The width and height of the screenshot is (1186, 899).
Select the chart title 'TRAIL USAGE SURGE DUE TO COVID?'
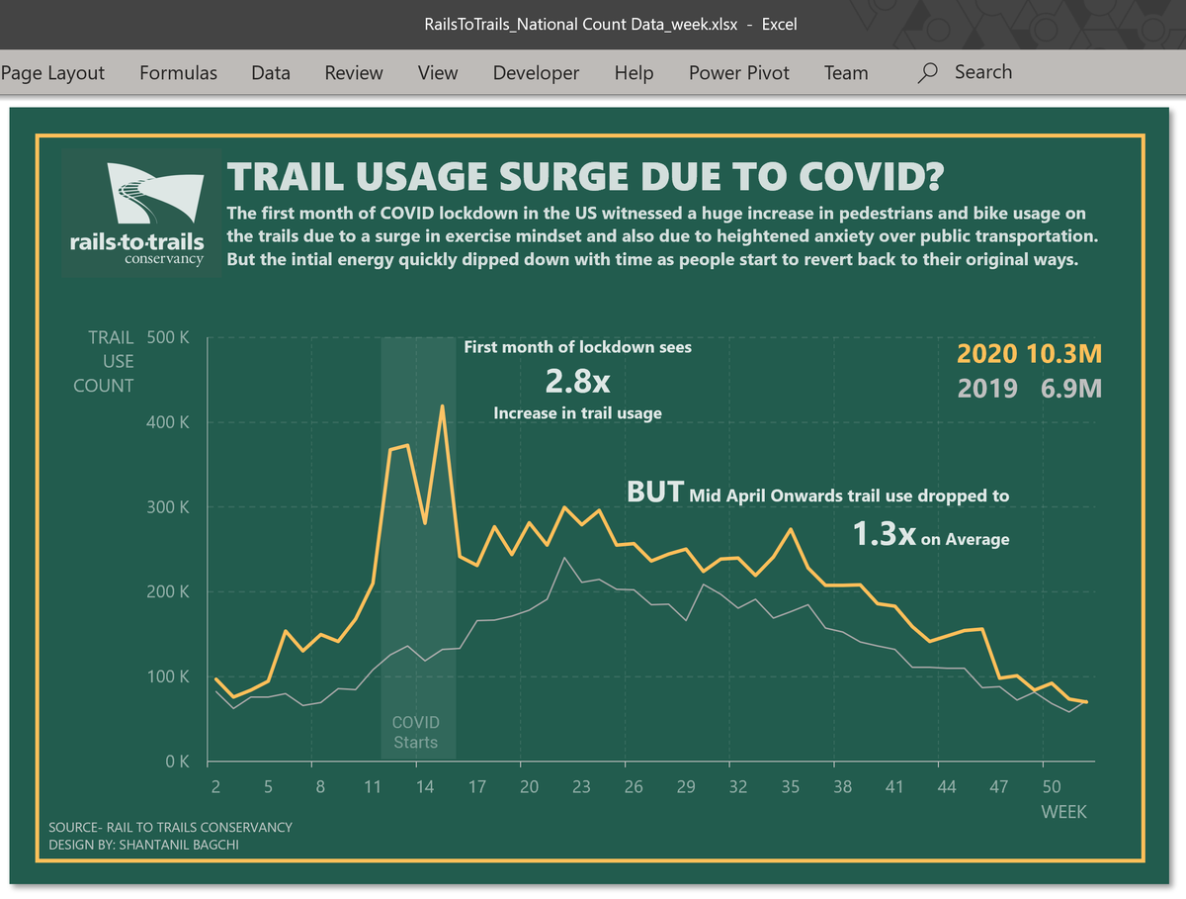click(x=585, y=177)
